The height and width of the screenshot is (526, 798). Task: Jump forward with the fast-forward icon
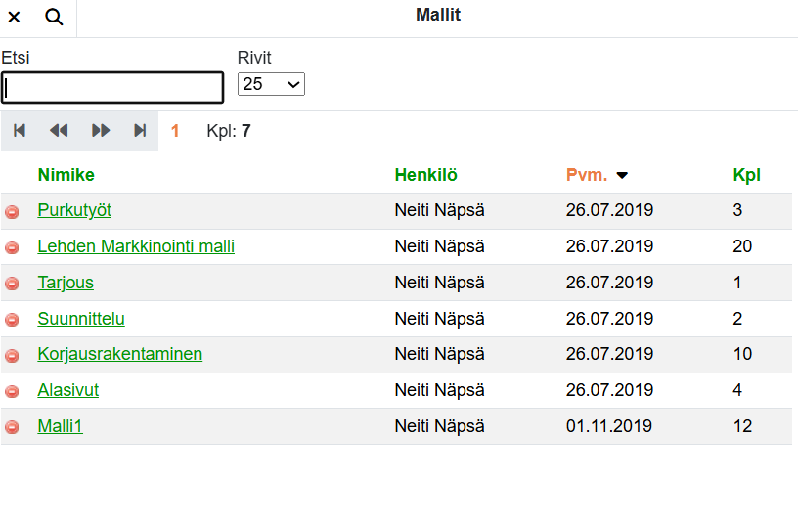[x=101, y=131]
